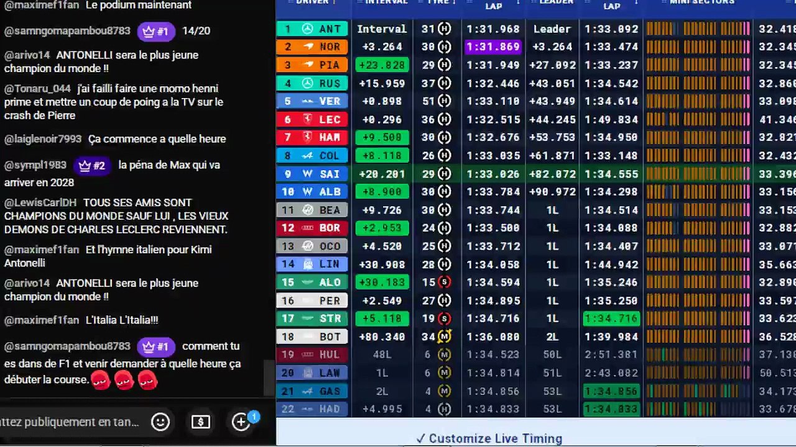Click the red soft tyre icon in ALO row
This screenshot has height=447, width=796.
pyautogui.click(x=444, y=282)
